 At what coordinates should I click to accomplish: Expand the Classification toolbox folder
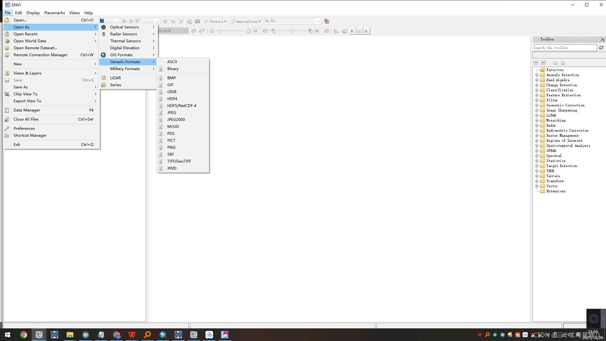(x=537, y=90)
